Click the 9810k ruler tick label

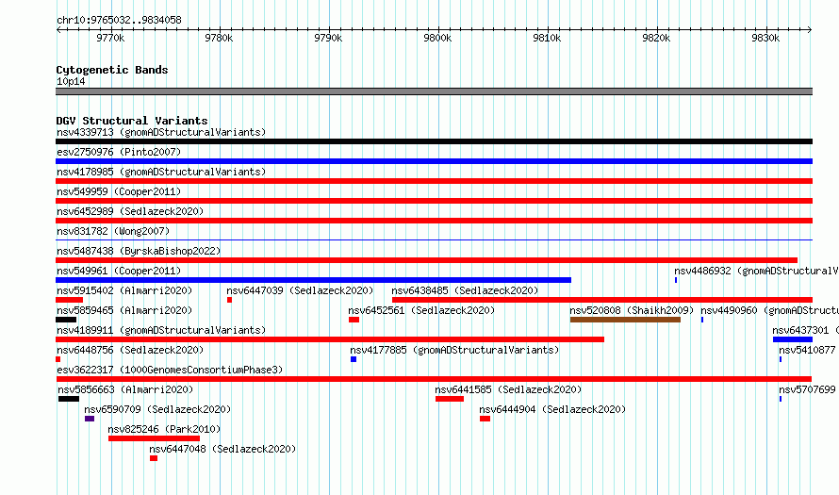(547, 38)
